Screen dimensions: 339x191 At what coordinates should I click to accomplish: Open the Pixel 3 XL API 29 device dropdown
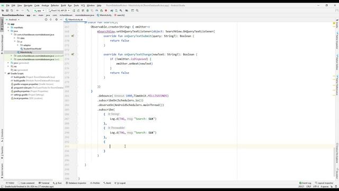[59, 11]
